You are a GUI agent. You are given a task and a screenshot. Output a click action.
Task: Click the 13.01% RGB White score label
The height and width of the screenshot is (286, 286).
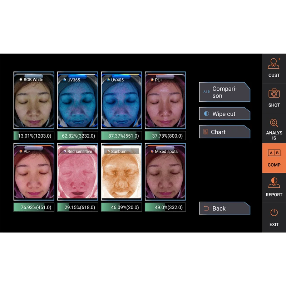(34, 135)
